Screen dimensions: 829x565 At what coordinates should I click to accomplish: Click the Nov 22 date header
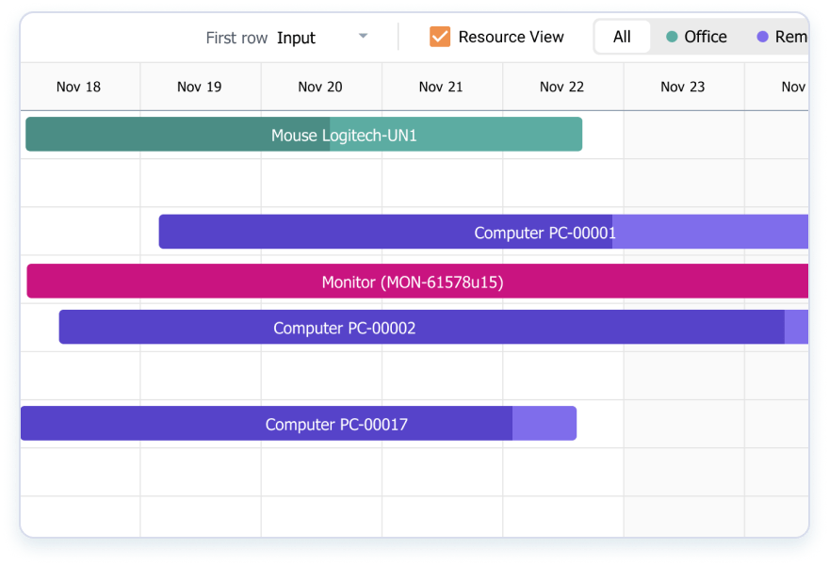coord(562,87)
